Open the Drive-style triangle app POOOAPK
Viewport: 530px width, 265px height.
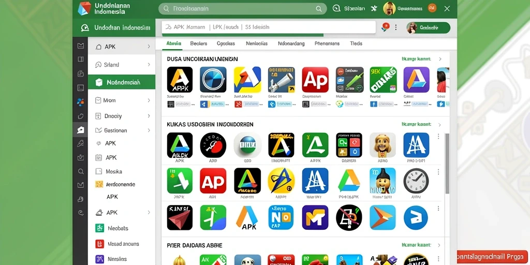click(349, 181)
